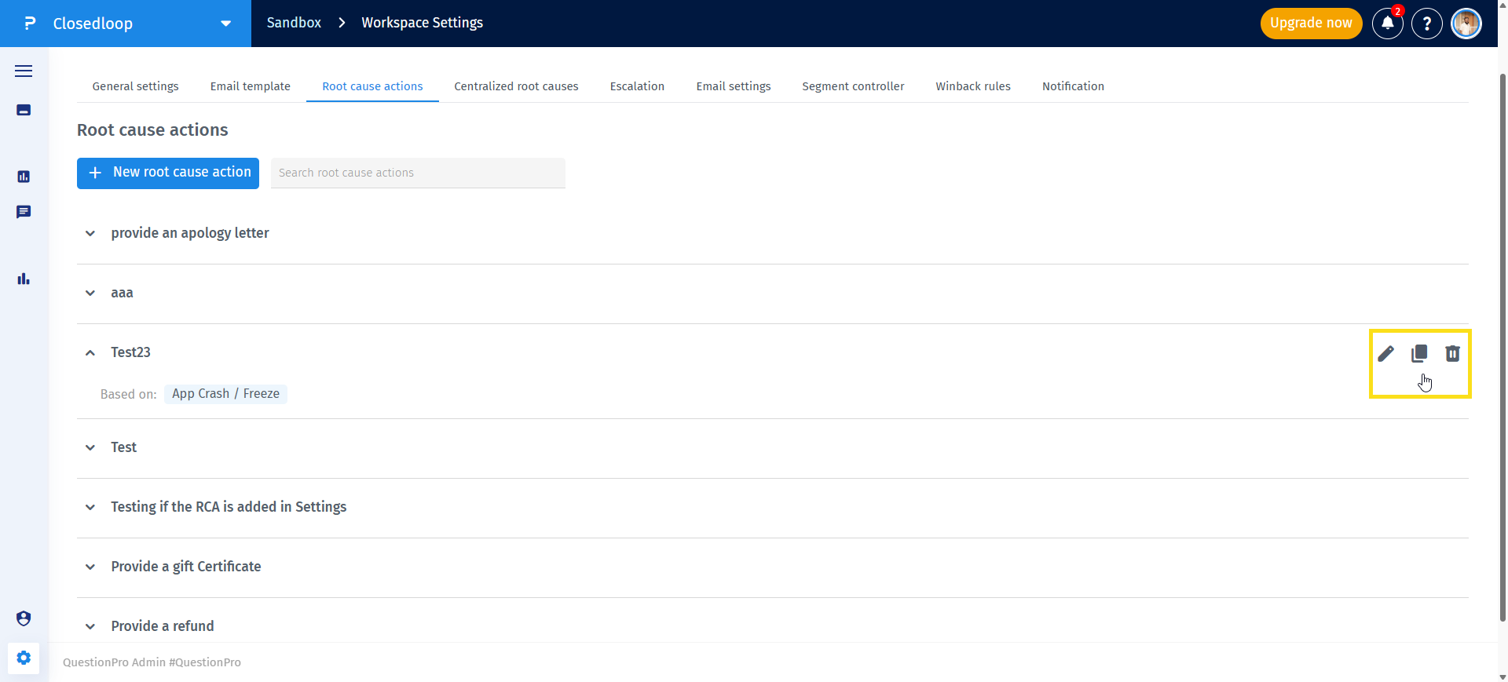Click the edit pencil icon for Test23
The height and width of the screenshot is (682, 1508).
[x=1385, y=354]
